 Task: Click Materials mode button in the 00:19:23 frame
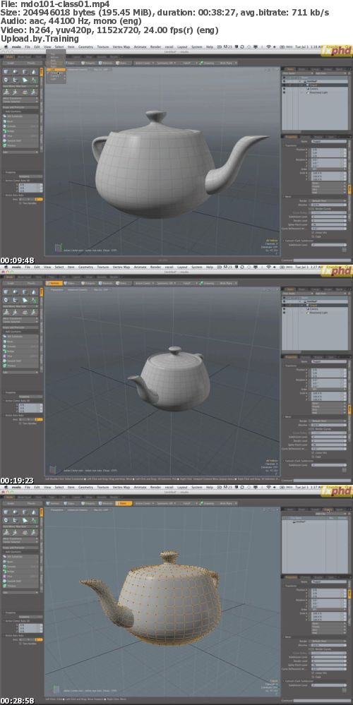[x=104, y=283]
